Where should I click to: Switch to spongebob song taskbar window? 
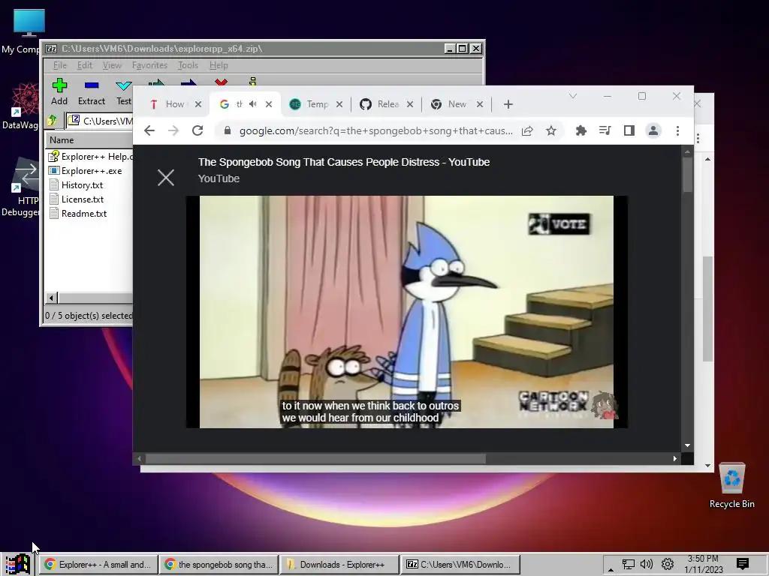pyautogui.click(x=219, y=565)
